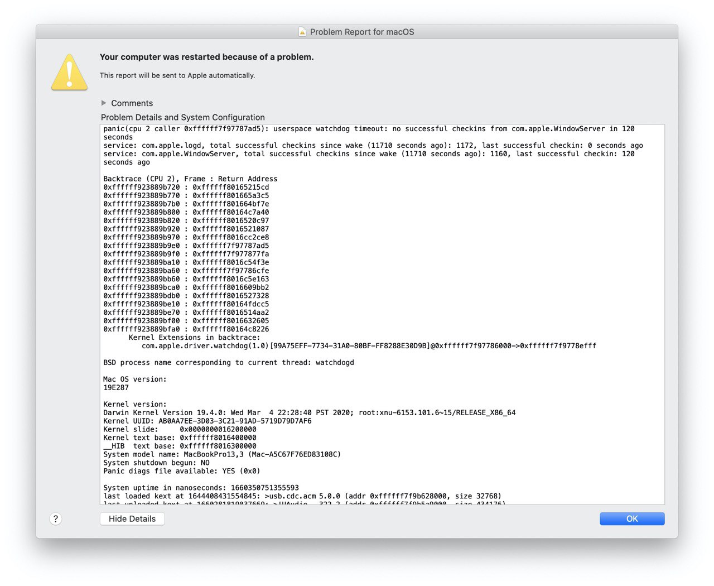Click the 'Kernel slide:' line
The width and height of the screenshot is (714, 586).
coord(180,430)
